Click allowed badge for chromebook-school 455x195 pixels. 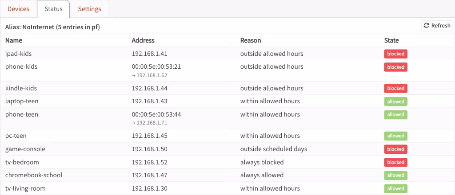pyautogui.click(x=396, y=175)
